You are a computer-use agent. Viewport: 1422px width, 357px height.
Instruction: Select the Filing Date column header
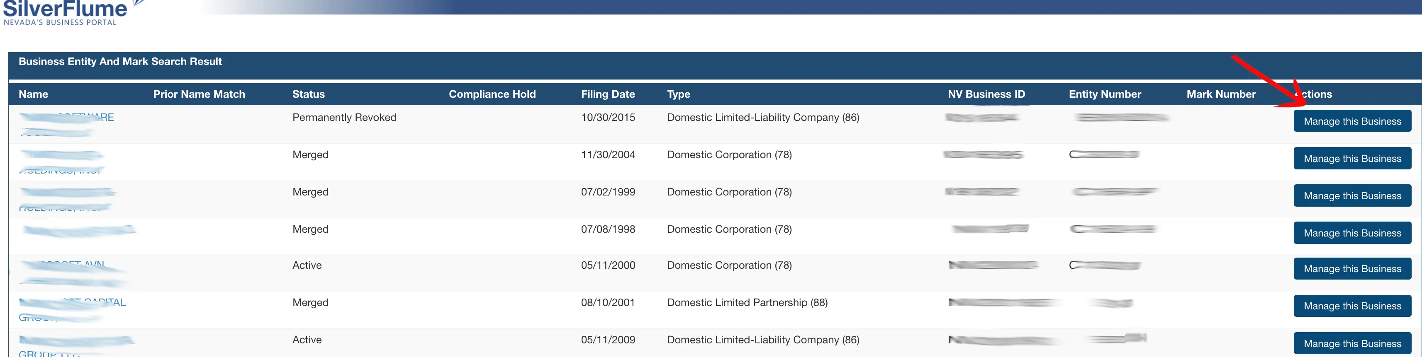tap(608, 94)
